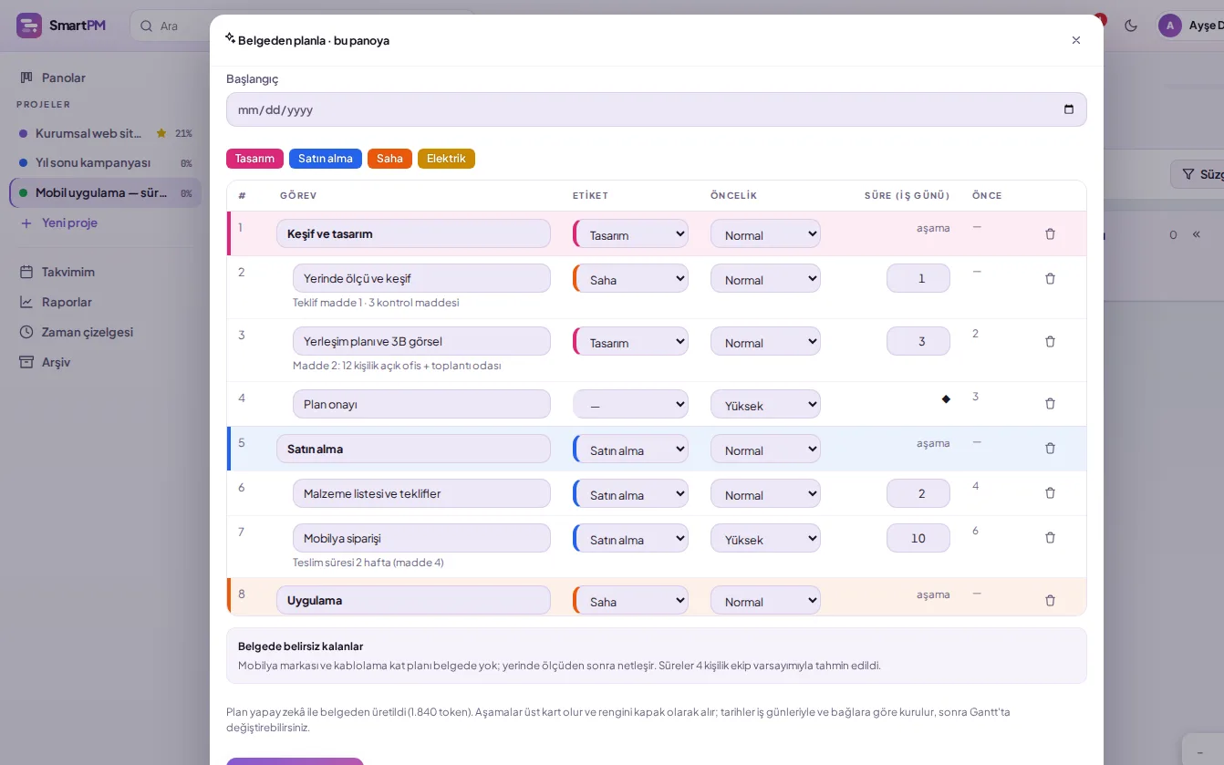Viewport: 1224px width, 765px height.
Task: Edit the duration field for Mobilya siparişi
Action: pyautogui.click(x=918, y=538)
